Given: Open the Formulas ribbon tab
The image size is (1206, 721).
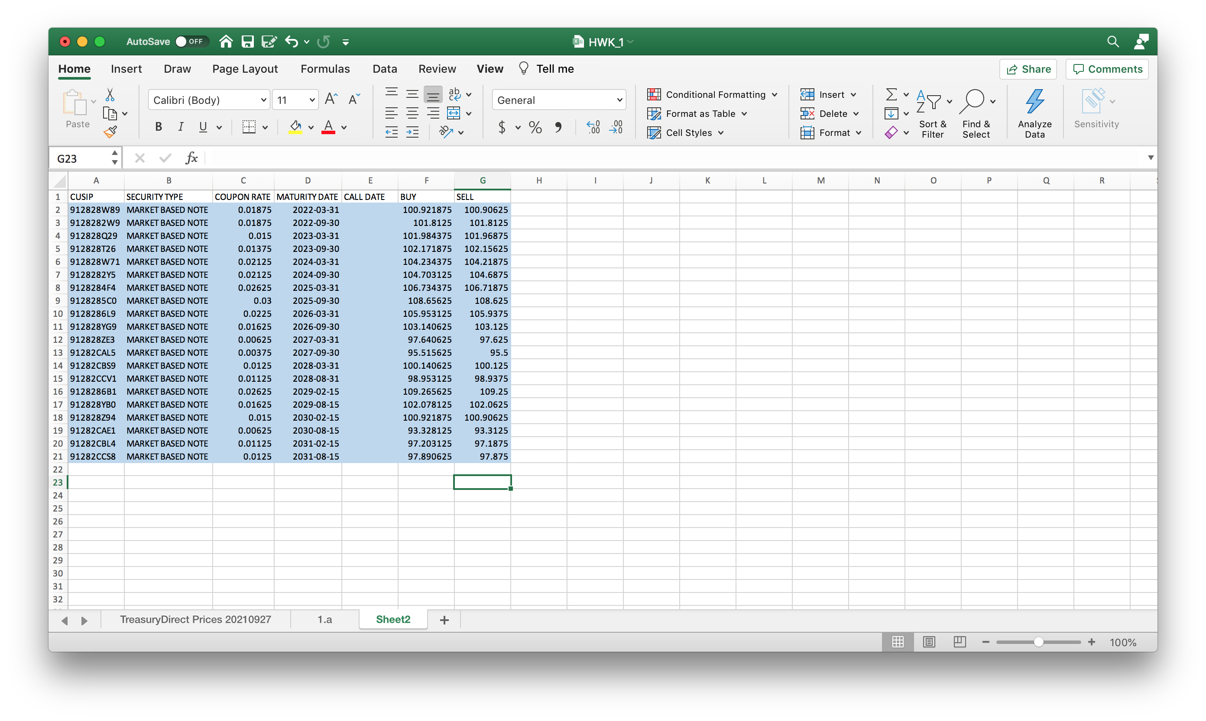Looking at the screenshot, I should point(325,68).
